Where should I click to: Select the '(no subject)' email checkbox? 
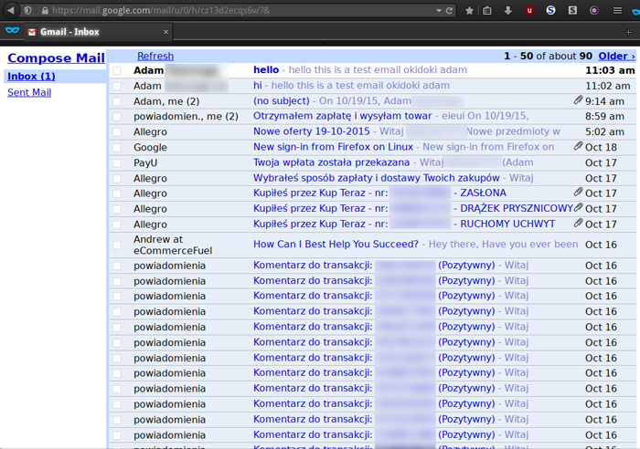pos(117,101)
